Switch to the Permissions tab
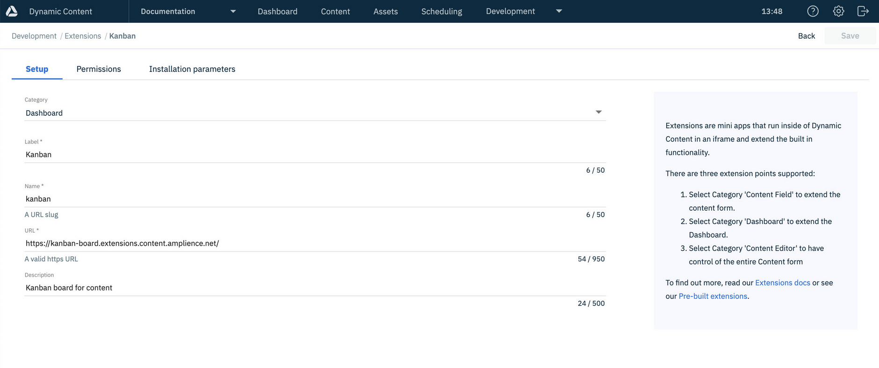Screen dimensions: 879x368 click(x=99, y=69)
